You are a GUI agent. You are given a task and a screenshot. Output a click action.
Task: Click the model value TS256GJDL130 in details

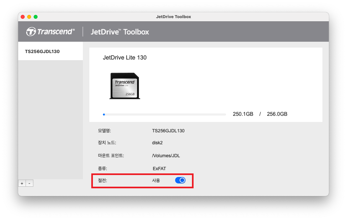click(168, 131)
